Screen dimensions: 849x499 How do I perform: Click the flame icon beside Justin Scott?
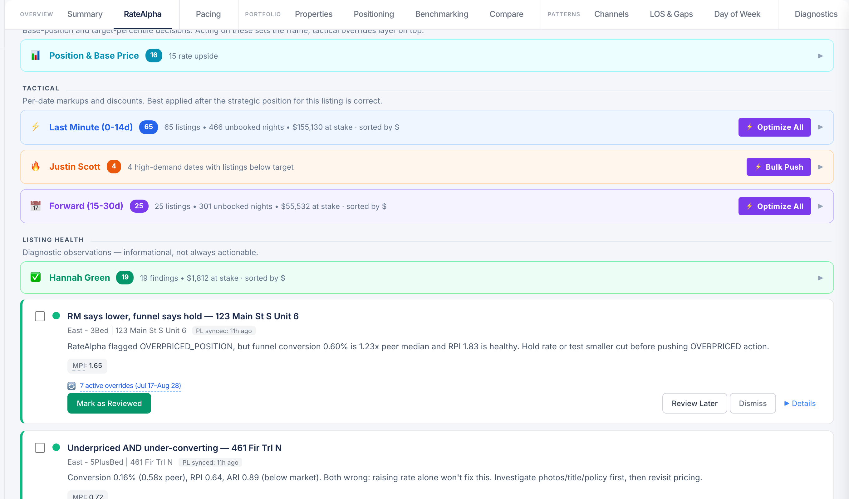(35, 166)
